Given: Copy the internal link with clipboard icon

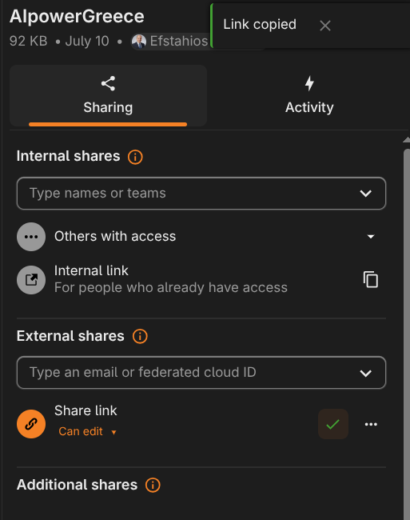Looking at the screenshot, I should (371, 279).
